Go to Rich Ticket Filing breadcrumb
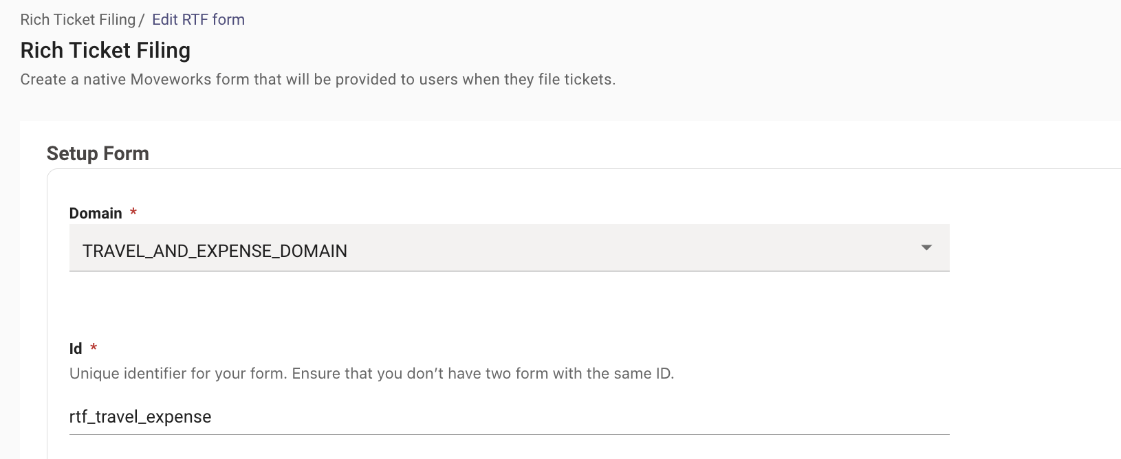This screenshot has width=1121, height=459. [78, 20]
